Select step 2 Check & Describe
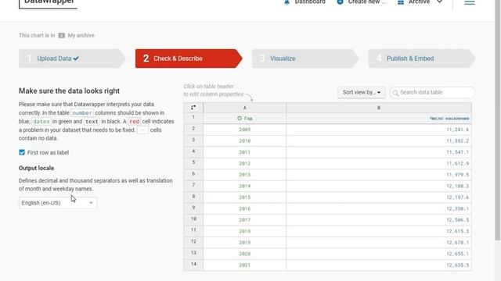501x281 pixels. click(x=189, y=59)
